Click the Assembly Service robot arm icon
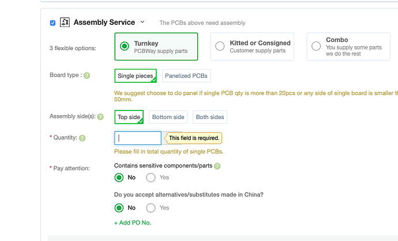This screenshot has width=398, height=241. point(65,22)
